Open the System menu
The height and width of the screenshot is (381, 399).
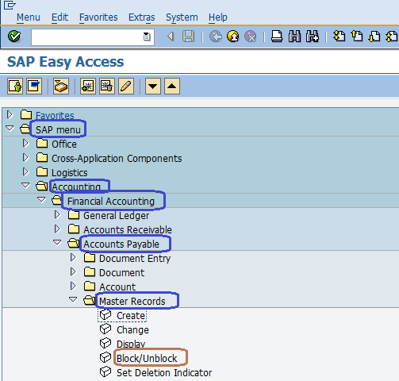[182, 17]
